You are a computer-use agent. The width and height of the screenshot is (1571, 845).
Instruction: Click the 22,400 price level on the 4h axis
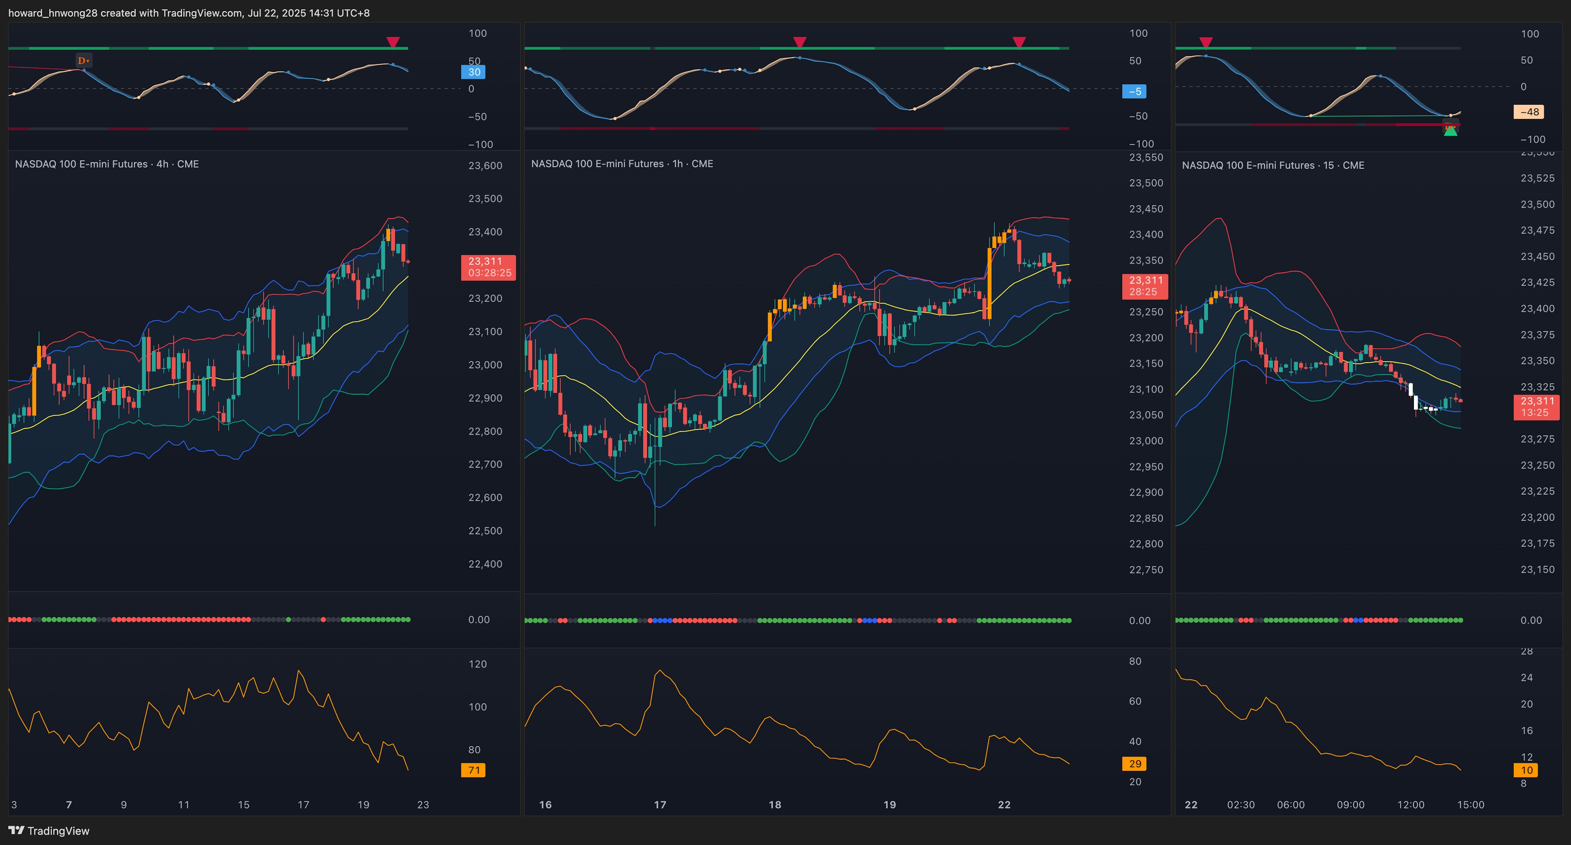(x=486, y=564)
